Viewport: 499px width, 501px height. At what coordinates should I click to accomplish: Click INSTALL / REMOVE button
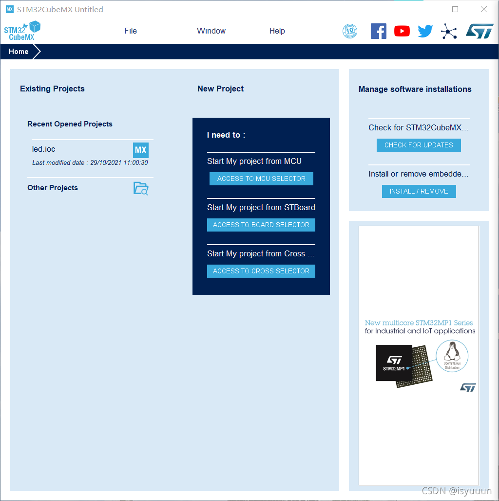pyautogui.click(x=419, y=191)
